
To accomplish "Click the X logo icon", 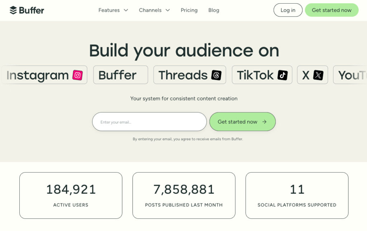I will pyautogui.click(x=318, y=75).
